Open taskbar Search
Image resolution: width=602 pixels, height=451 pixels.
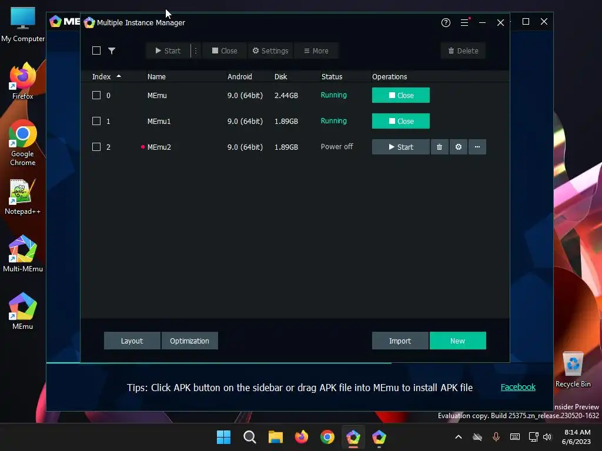pyautogui.click(x=249, y=437)
